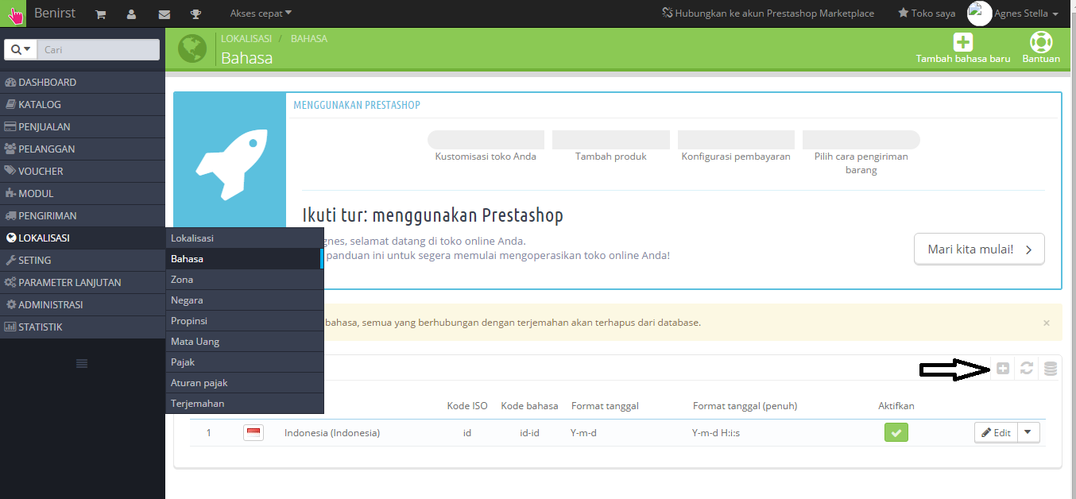Dismiss the yellow warning with the x

(1047, 323)
